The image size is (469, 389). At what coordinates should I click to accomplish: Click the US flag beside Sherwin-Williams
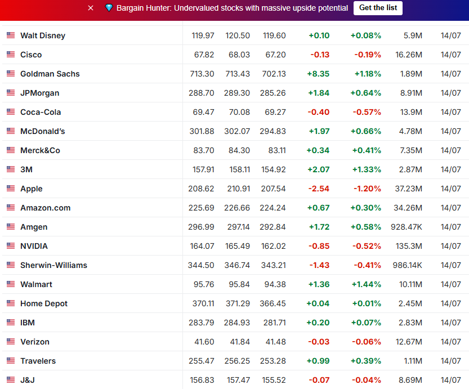(x=11, y=265)
